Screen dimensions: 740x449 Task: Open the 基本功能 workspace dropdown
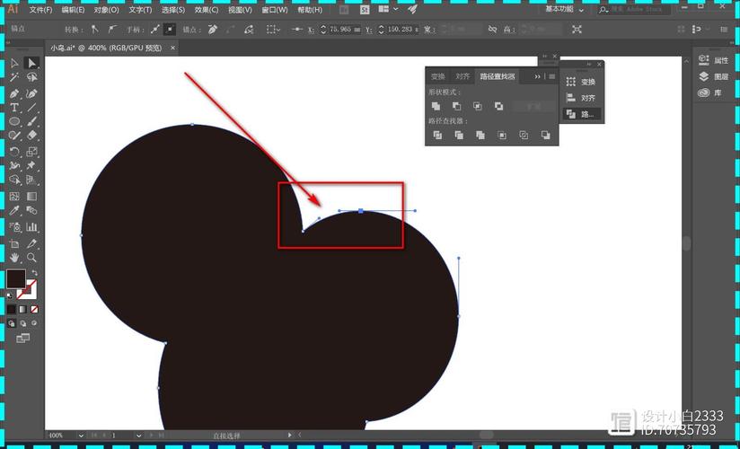(564, 9)
